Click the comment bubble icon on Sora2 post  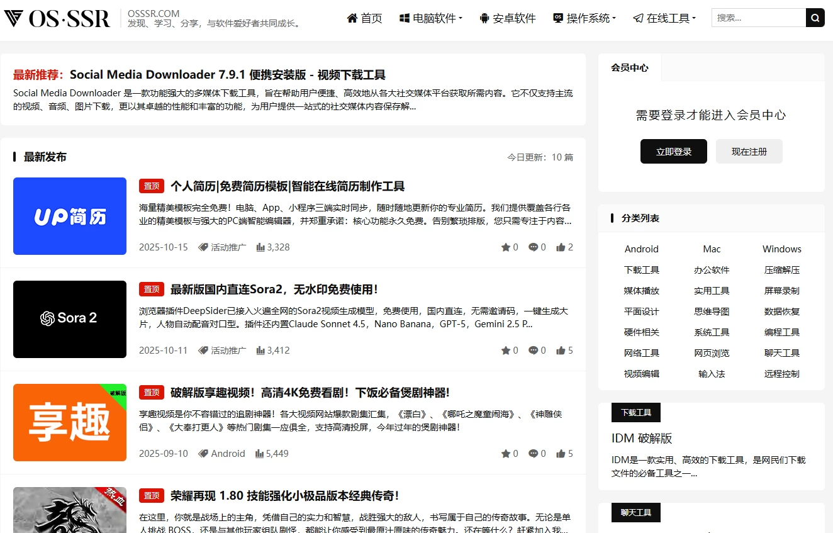pyautogui.click(x=533, y=351)
